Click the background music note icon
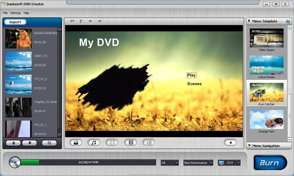 point(94,143)
